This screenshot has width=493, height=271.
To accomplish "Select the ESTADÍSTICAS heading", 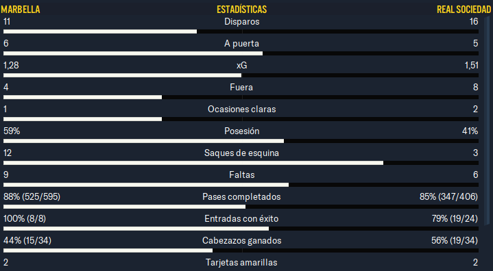I will pos(241,10).
